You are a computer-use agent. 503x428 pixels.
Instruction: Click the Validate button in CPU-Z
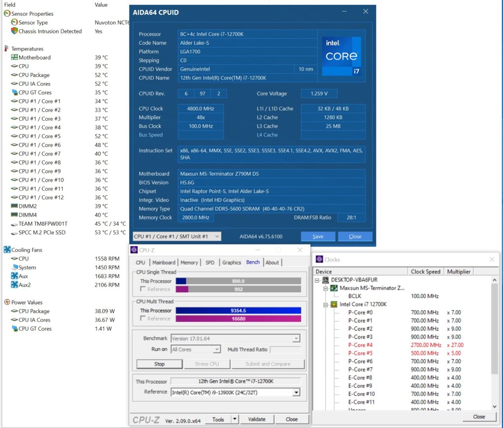256,419
